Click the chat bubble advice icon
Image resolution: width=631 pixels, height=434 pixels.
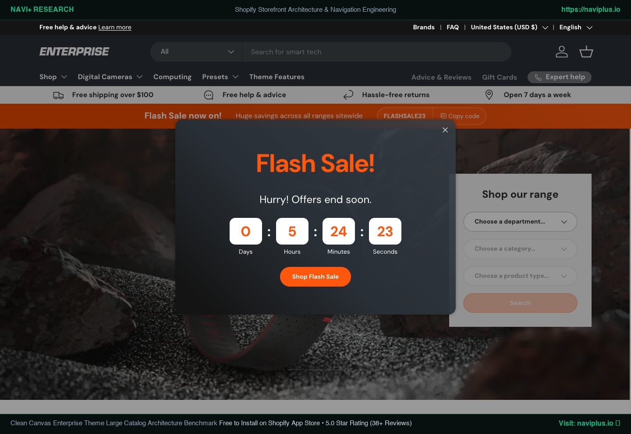pyautogui.click(x=209, y=95)
